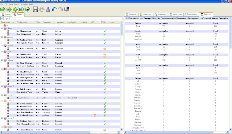232x134 pixels.
Task: Click the RSVP envelope icon for Mr. Mike Balsamo
Action: click(x=105, y=49)
